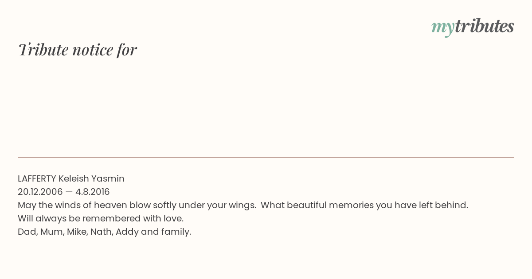Select the name line LAFFERTY Keleish Yasmin
This screenshot has width=532, height=279.
click(x=71, y=179)
